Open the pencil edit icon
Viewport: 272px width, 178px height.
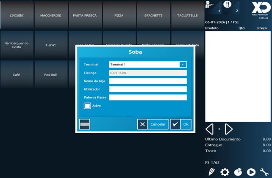pyautogui.click(x=211, y=172)
